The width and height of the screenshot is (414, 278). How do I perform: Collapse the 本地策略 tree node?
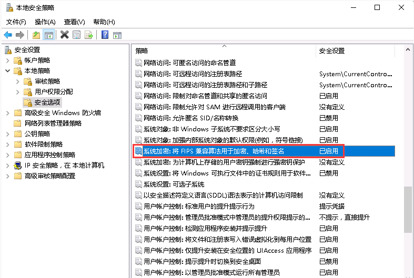click(7, 71)
